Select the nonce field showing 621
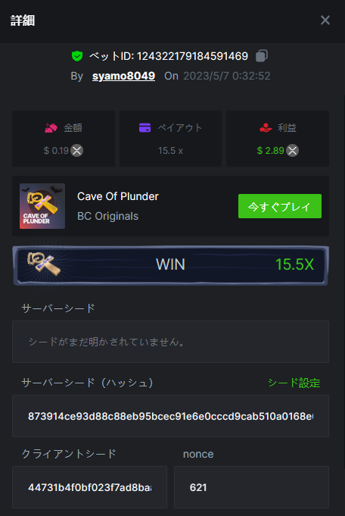345x516 pixels. (251, 487)
